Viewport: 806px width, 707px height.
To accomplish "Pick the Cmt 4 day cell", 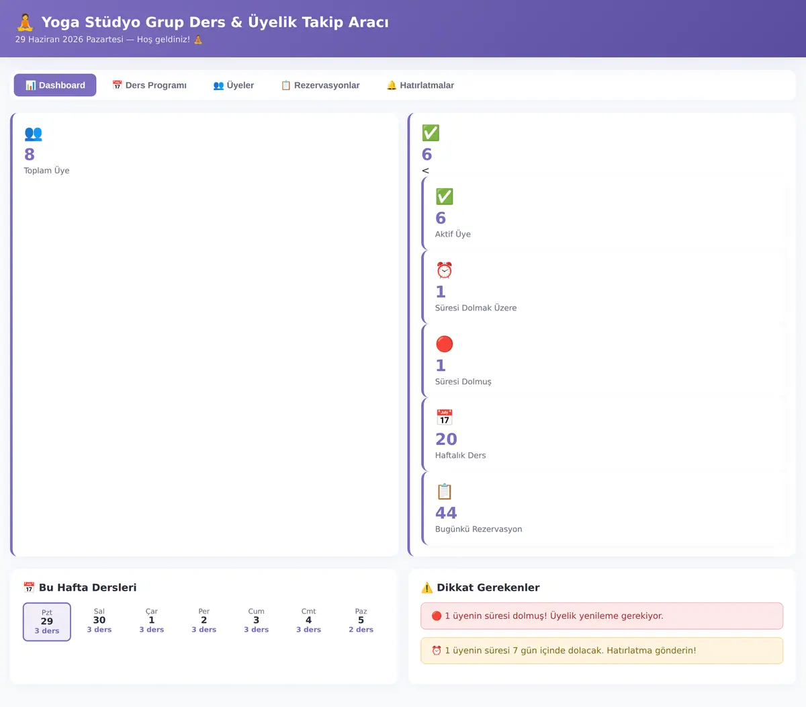I will (309, 621).
